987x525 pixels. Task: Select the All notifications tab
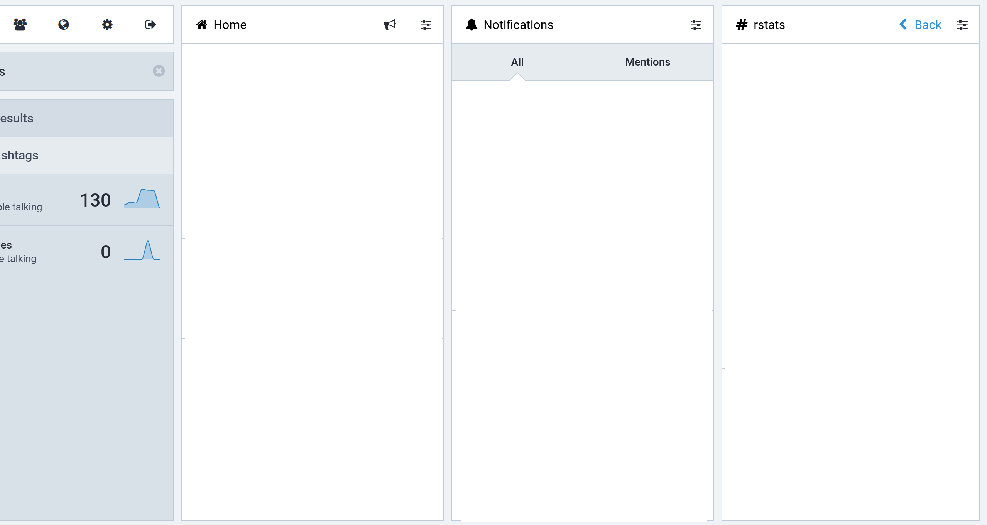tap(517, 62)
